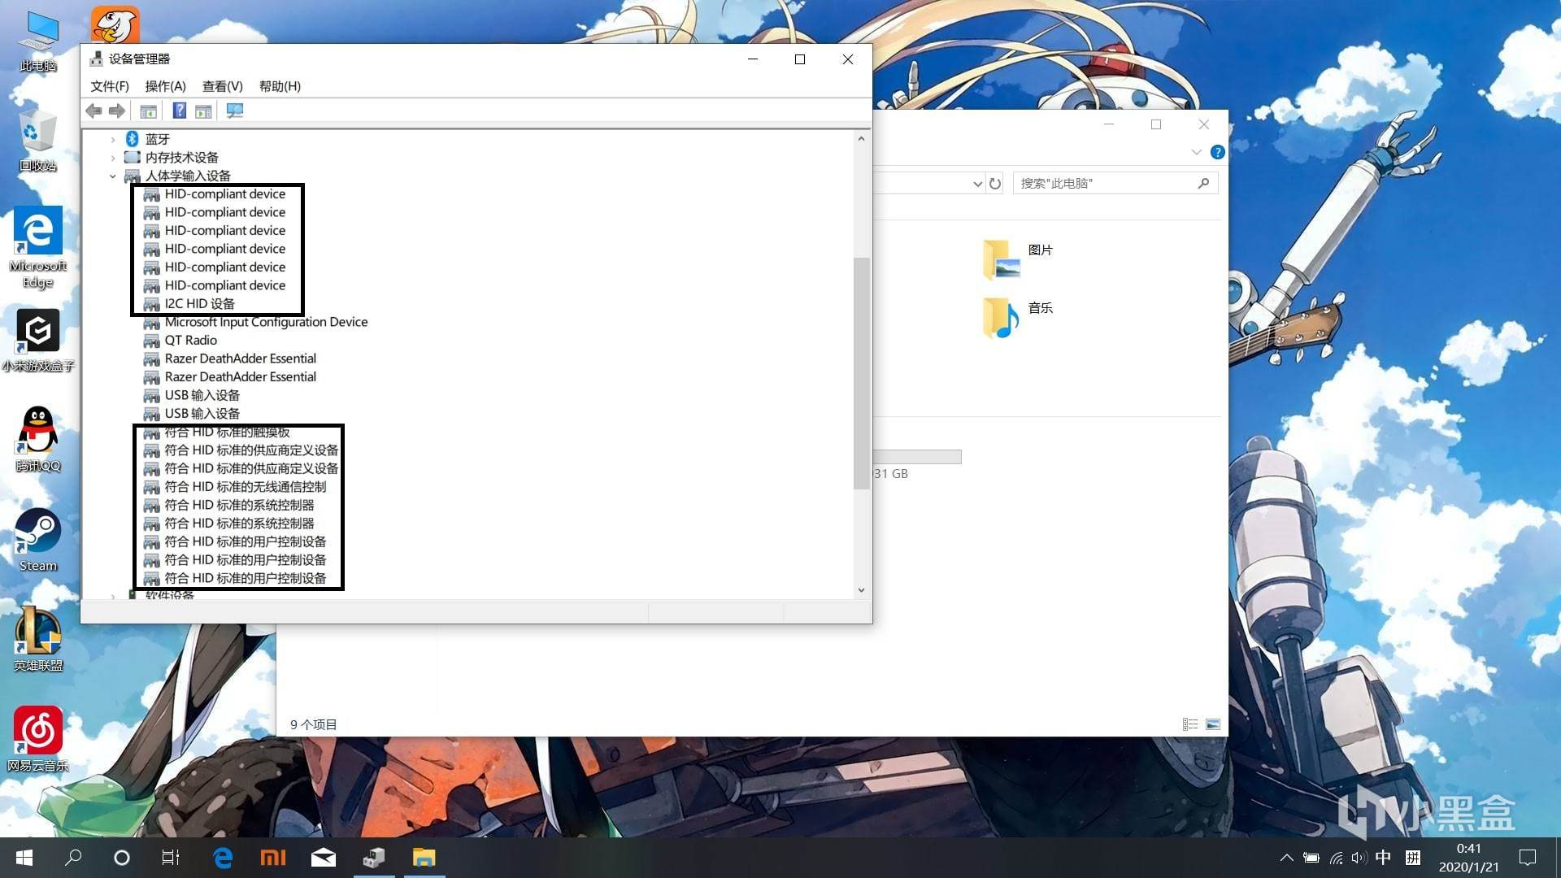Select the 图片 folder in Explorer
Screen dimensions: 1561x878
click(x=1019, y=259)
